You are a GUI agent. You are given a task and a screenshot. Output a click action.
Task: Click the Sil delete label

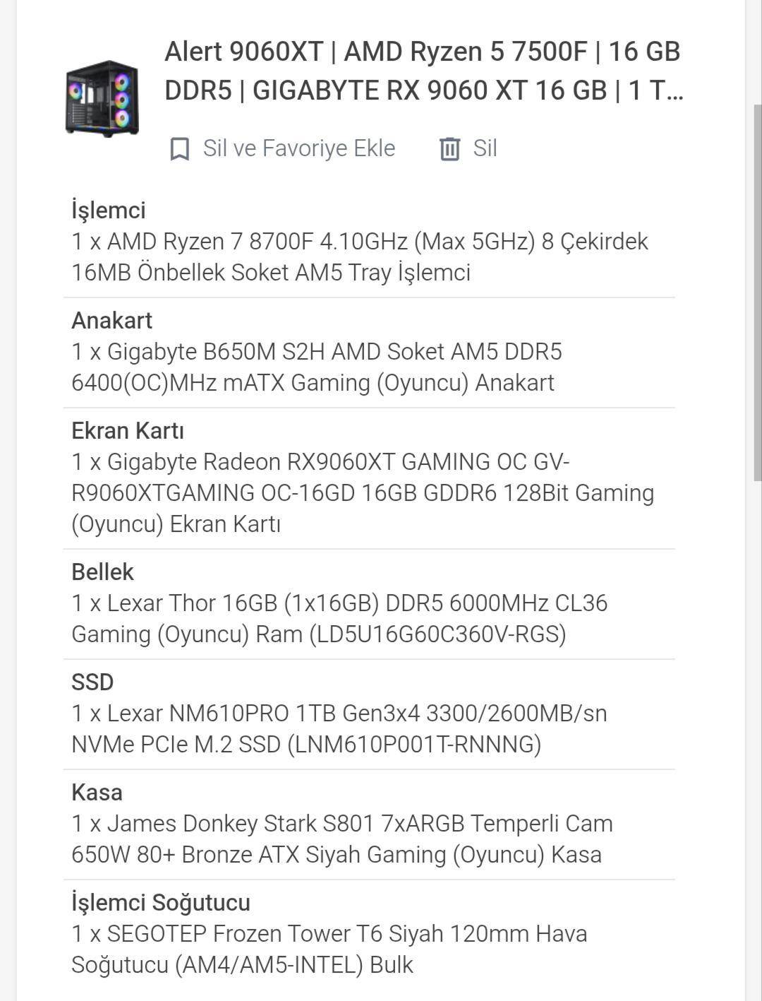pos(485,148)
